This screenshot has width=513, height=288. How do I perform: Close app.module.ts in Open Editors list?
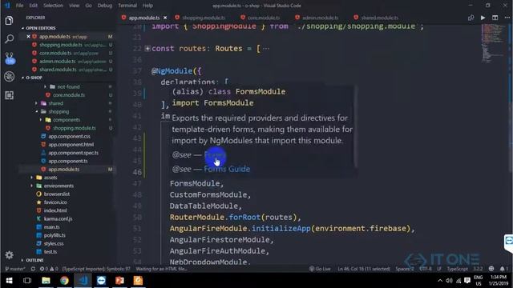28,37
